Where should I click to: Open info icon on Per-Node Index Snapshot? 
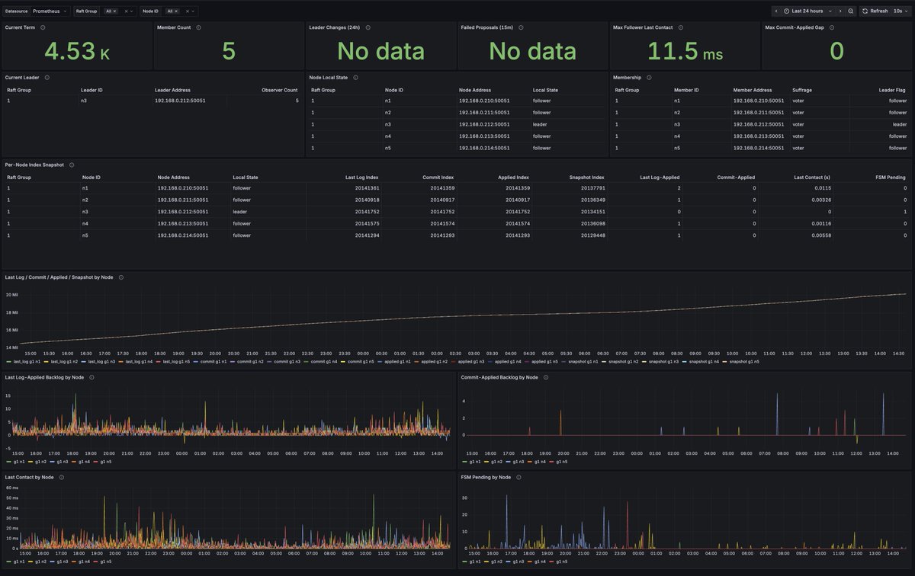[72, 165]
